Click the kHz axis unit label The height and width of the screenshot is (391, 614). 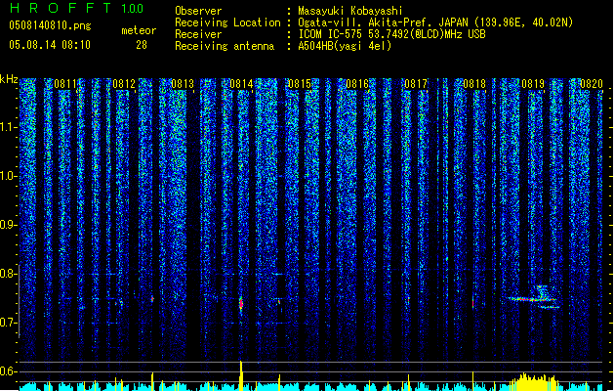coord(9,79)
